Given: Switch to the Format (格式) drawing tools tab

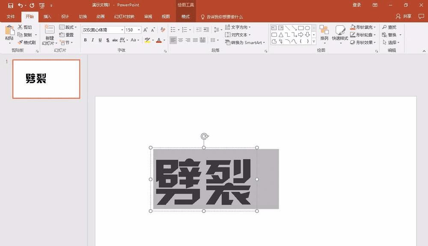Looking at the screenshot, I should coord(186,17).
